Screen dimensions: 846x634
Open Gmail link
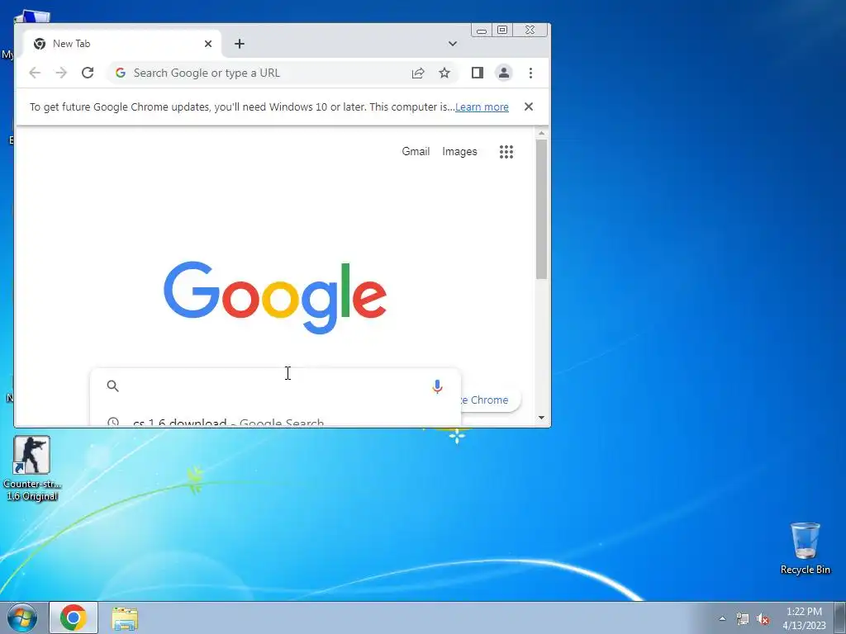(x=416, y=152)
